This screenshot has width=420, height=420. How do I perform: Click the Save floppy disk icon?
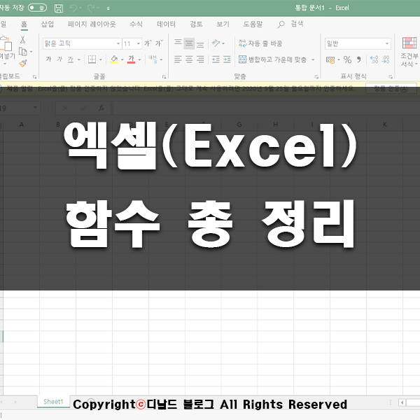pyautogui.click(x=59, y=8)
